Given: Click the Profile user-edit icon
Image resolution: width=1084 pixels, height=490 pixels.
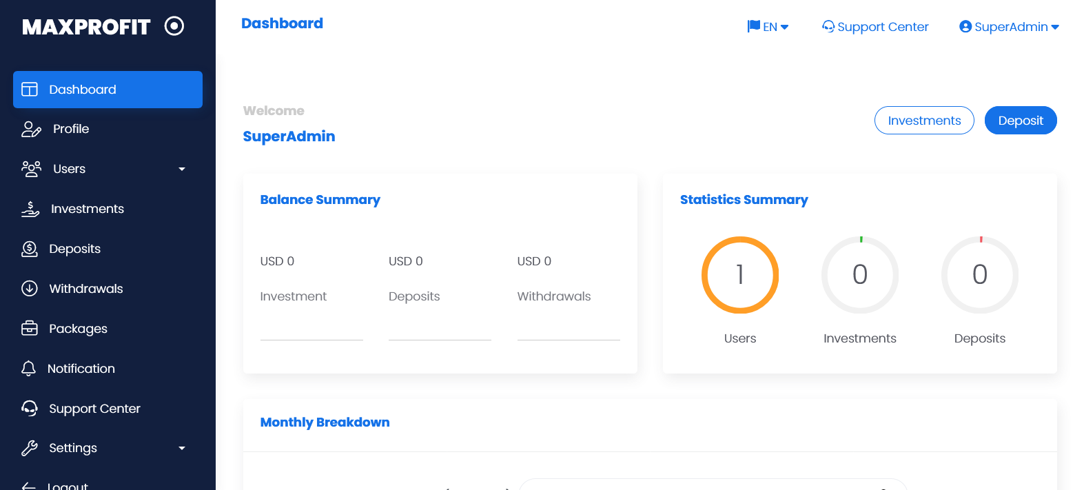Looking at the screenshot, I should [31, 129].
